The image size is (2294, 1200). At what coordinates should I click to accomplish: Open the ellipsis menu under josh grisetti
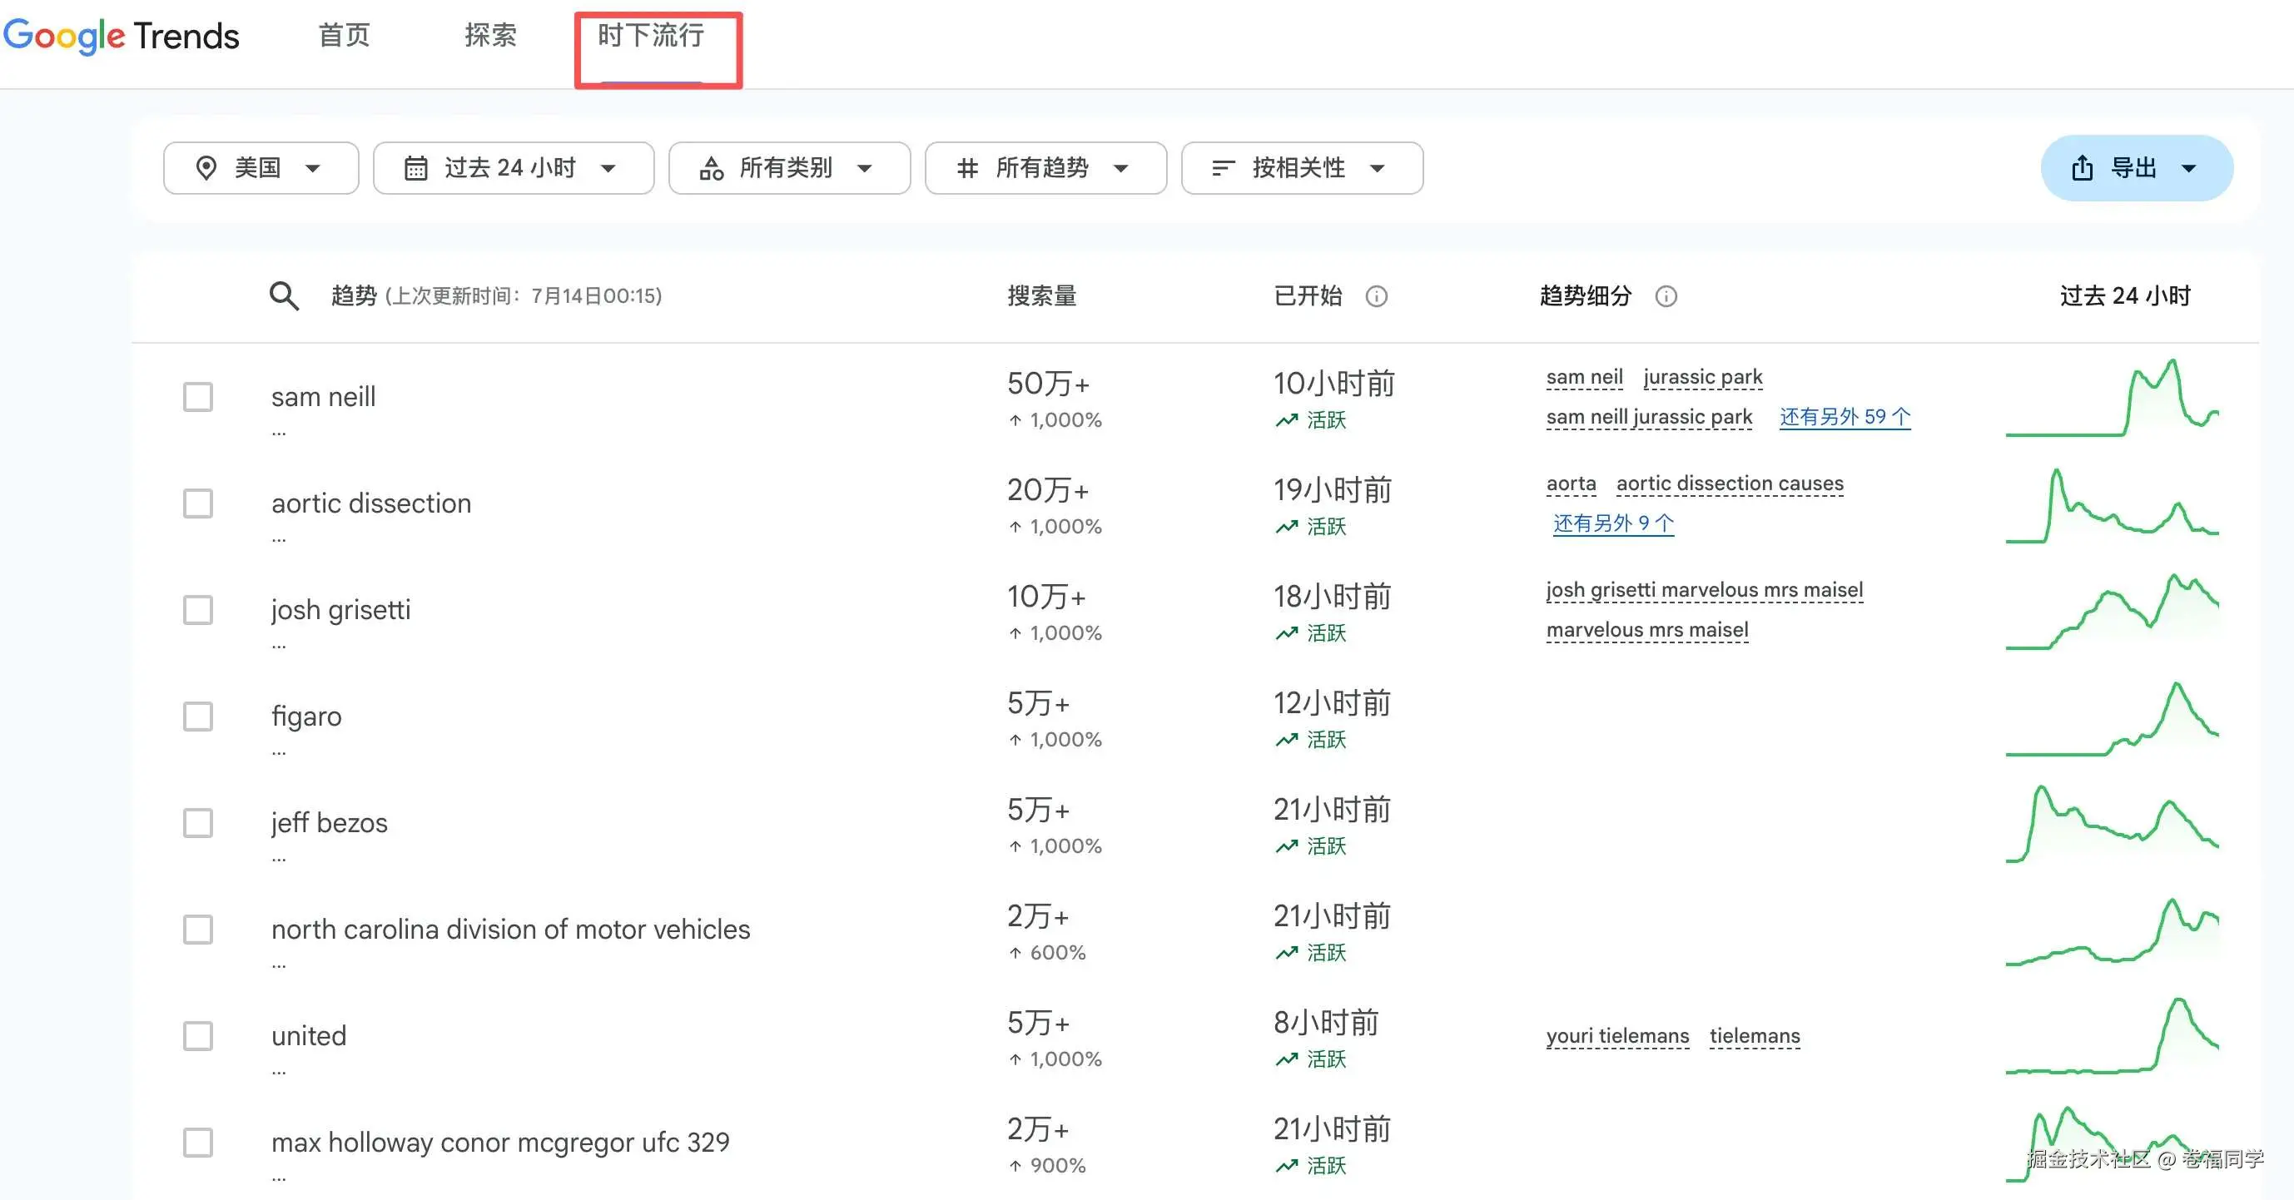[x=279, y=647]
